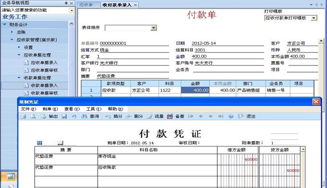
Task: Click the help icon in voucher toolbar
Action: click(231, 116)
